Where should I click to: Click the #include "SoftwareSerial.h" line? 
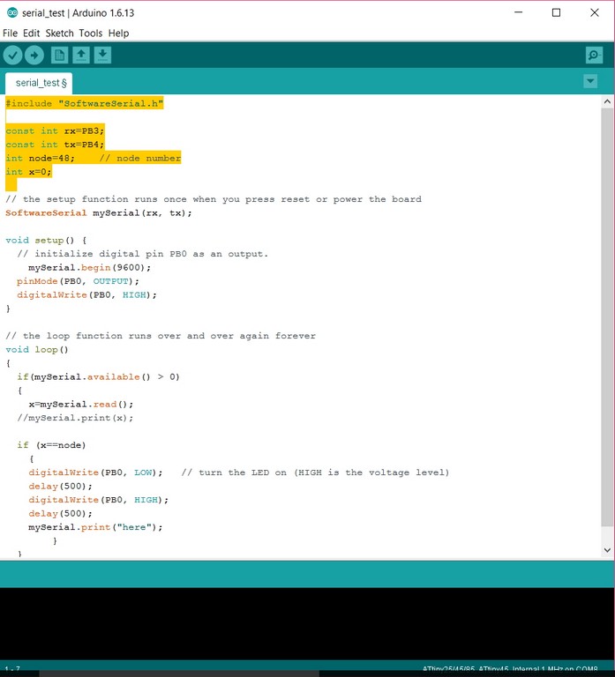[85, 103]
